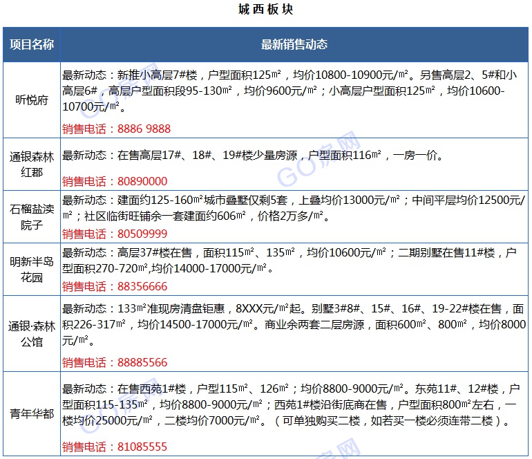Screen dimensions: 532x459
Task: Click the 青年华都 project name cell
Action: tap(32, 413)
